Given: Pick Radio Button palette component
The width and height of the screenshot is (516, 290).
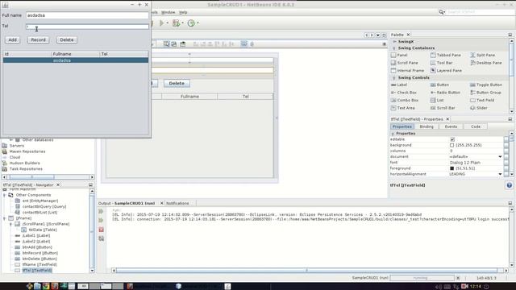Looking at the screenshot, I should 445,93.
